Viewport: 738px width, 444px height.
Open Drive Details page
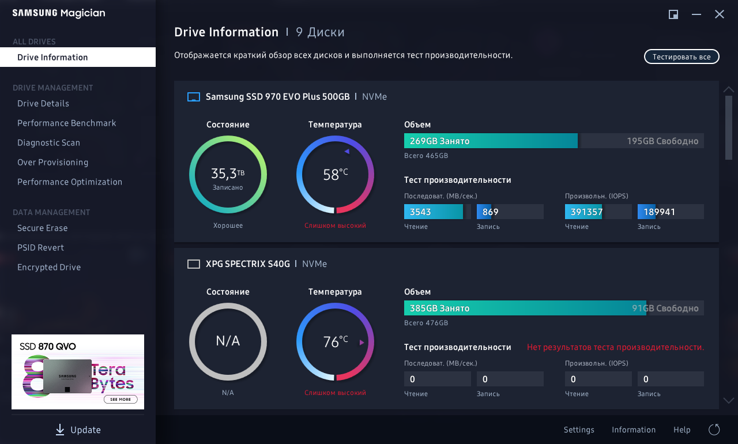click(x=43, y=103)
